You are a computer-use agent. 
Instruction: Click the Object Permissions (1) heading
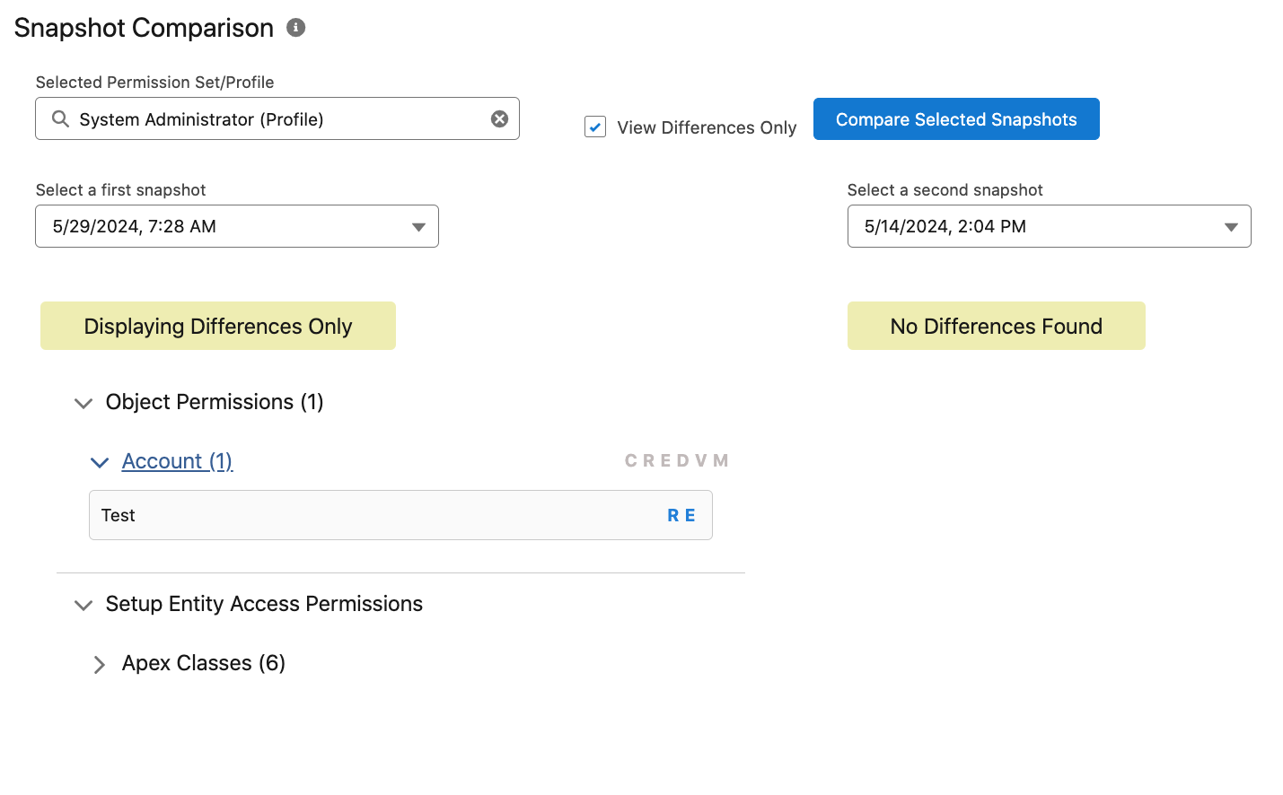tap(215, 402)
